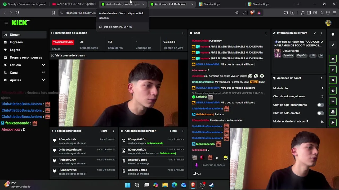Viewport: 339px width, 190px height.
Task: Open stream info panel three-dot menu
Action: pos(321,33)
